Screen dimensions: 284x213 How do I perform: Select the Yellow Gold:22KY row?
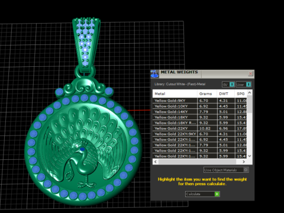click(x=199, y=128)
